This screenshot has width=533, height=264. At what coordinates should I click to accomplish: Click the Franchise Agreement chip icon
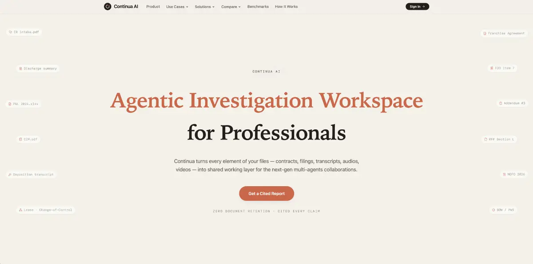tap(485, 33)
